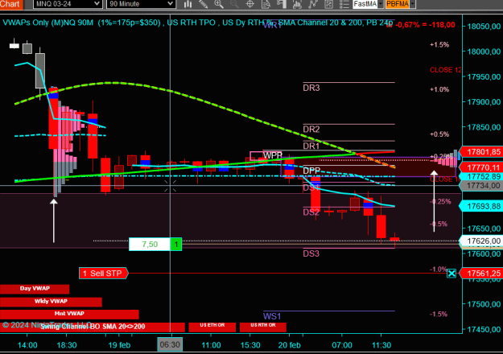Open the data box icon
503x354 pixels.
(x=266, y=4)
